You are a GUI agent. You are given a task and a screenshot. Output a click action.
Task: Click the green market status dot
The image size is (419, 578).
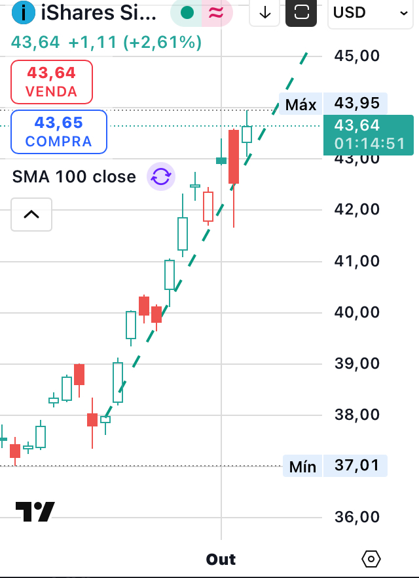[x=187, y=12]
